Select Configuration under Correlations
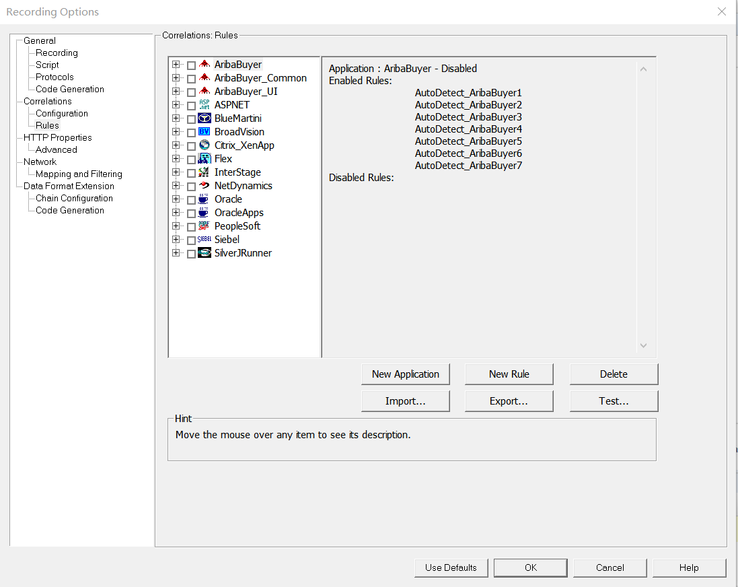This screenshot has height=587, width=738. tap(62, 113)
